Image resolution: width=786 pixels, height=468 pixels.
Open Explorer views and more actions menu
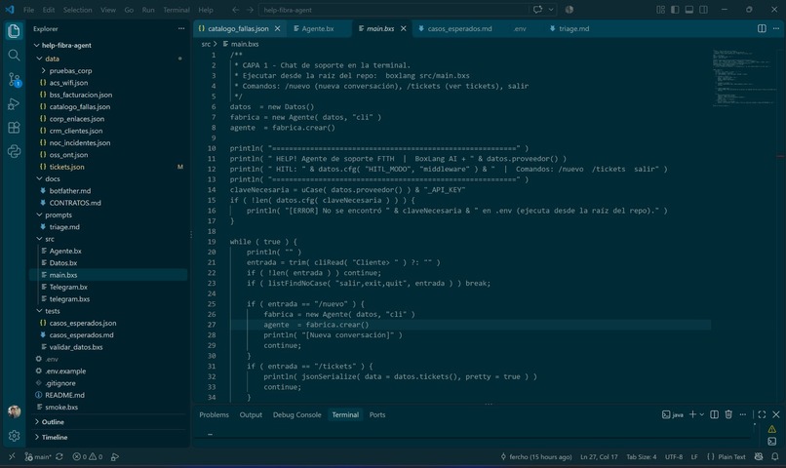tap(181, 28)
